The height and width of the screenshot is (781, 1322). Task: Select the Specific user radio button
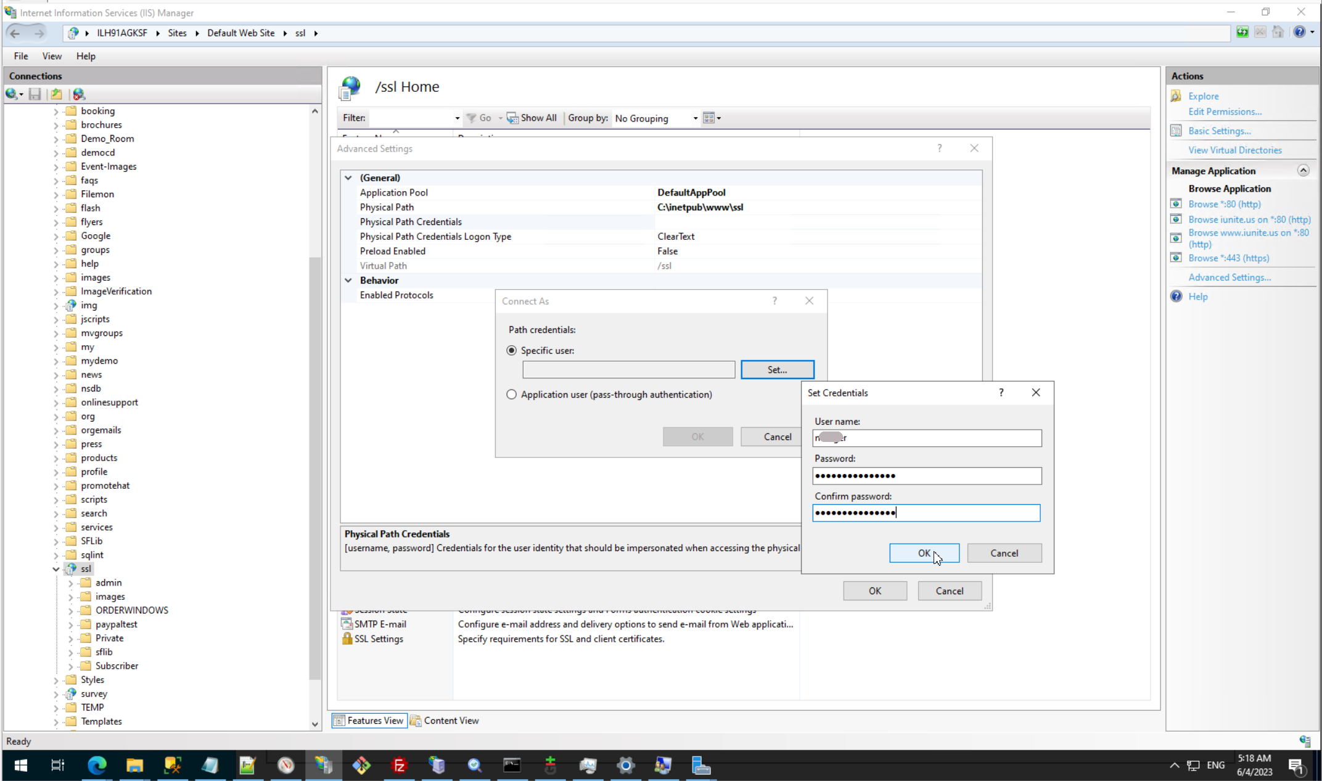tap(511, 350)
